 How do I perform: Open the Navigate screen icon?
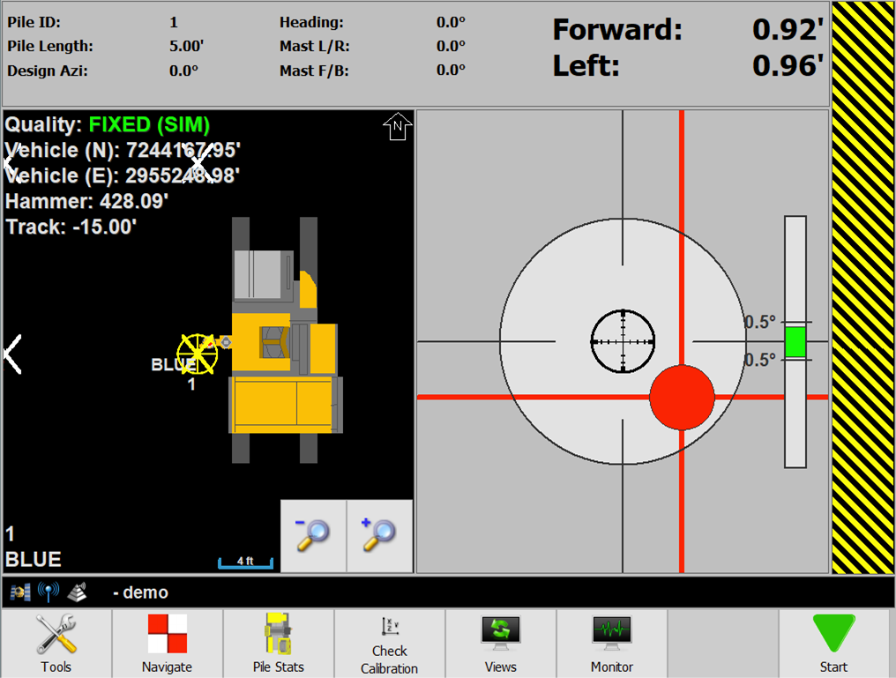[167, 631]
